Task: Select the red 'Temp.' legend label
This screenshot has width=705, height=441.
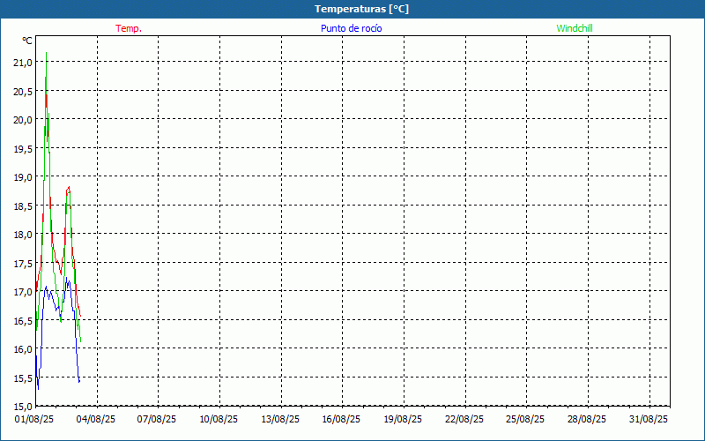Action: (x=129, y=28)
